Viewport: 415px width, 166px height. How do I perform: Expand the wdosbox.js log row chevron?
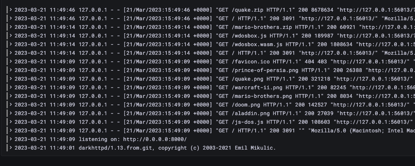tap(11, 35)
